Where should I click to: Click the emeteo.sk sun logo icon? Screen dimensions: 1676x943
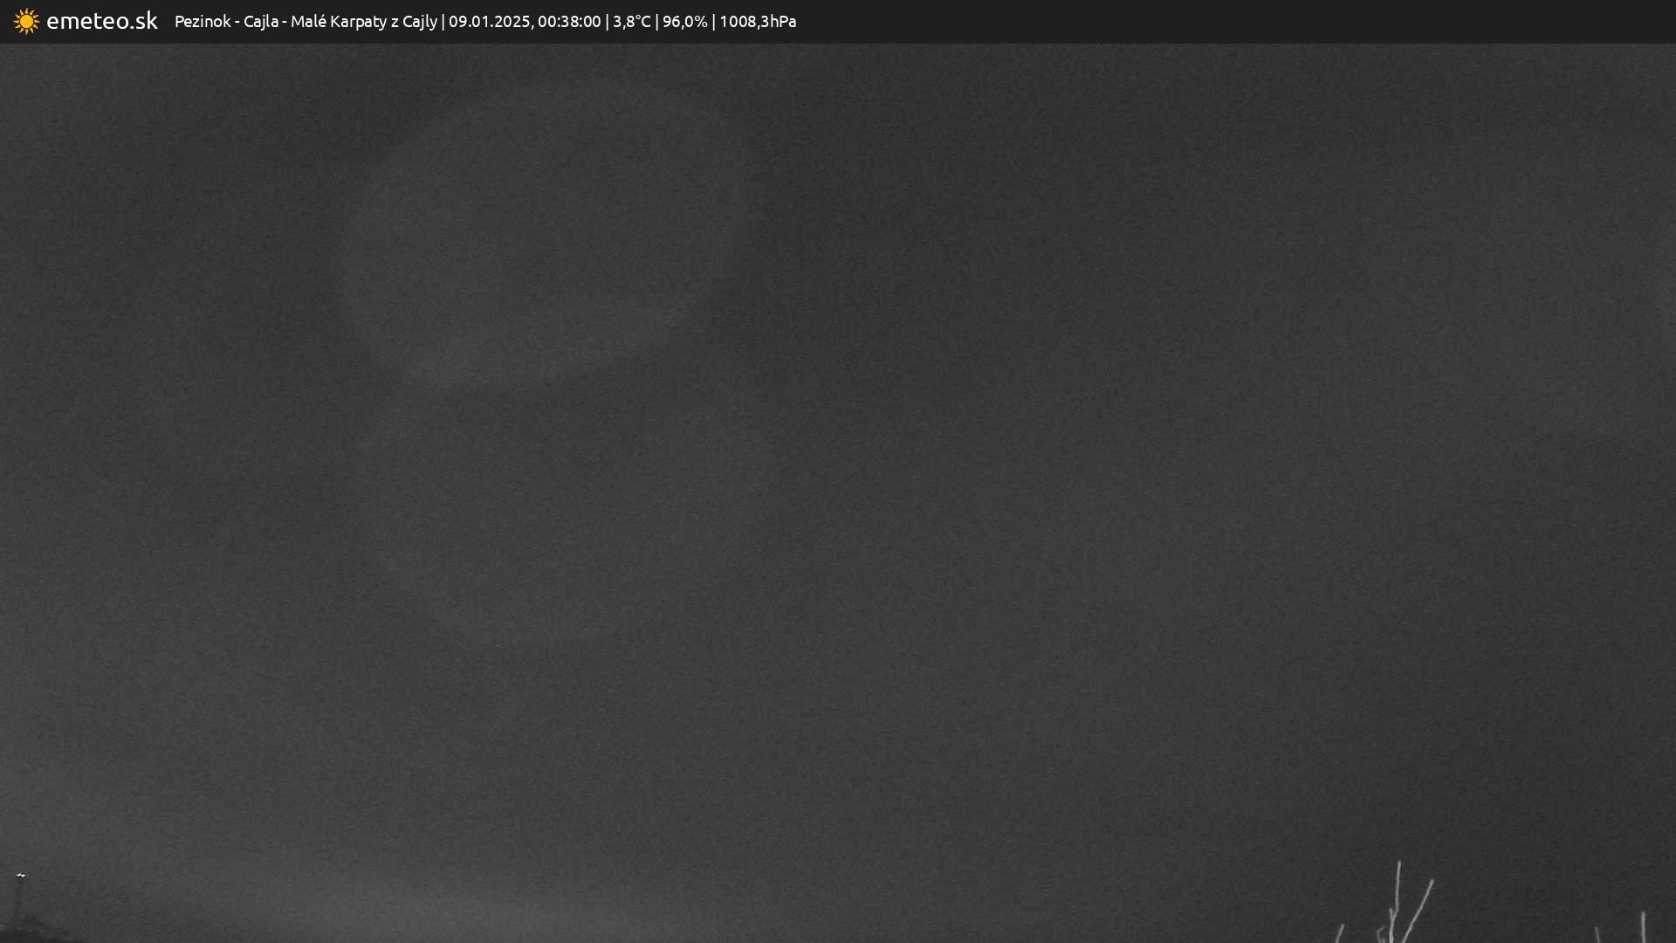click(x=26, y=21)
